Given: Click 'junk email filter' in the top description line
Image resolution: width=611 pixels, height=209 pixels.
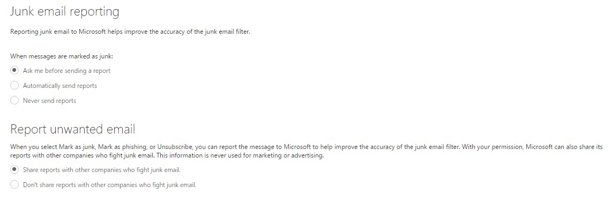Looking at the screenshot, I should click(227, 32).
